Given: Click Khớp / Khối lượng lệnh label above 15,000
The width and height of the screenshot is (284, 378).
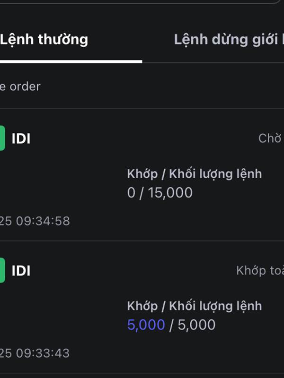Looking at the screenshot, I should pyautogui.click(x=195, y=174).
